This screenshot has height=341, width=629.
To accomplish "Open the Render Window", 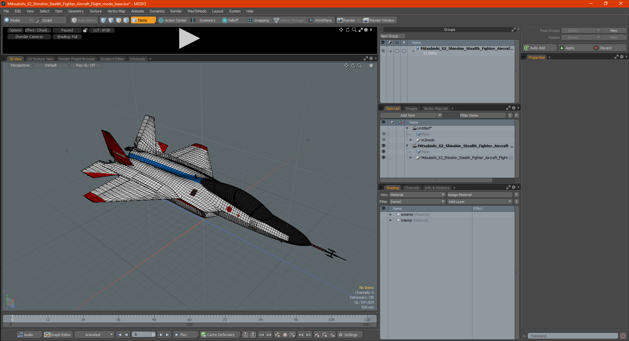I will tap(379, 20).
